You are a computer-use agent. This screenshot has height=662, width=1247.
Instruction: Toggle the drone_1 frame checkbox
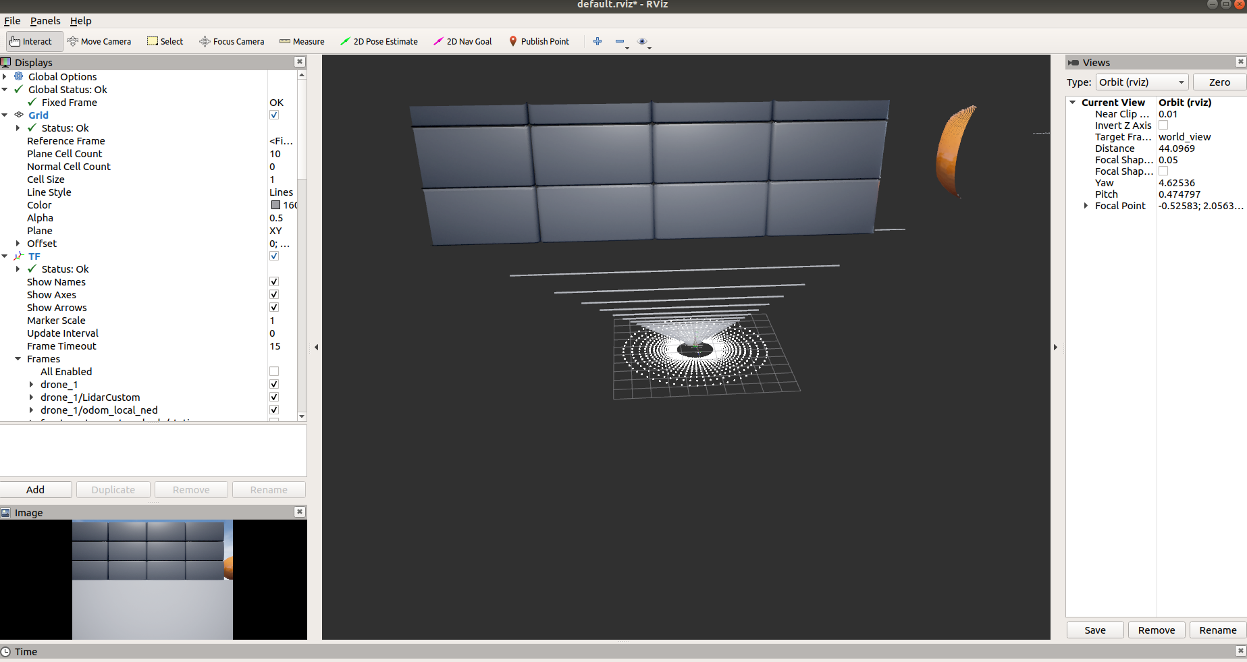(x=274, y=384)
